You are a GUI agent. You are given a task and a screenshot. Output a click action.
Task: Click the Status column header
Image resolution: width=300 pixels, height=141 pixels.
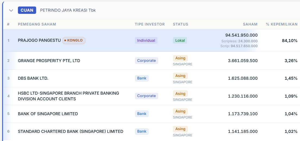click(x=181, y=24)
